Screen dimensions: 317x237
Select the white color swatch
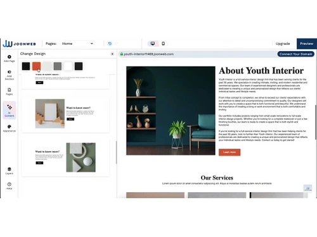click(x=68, y=66)
